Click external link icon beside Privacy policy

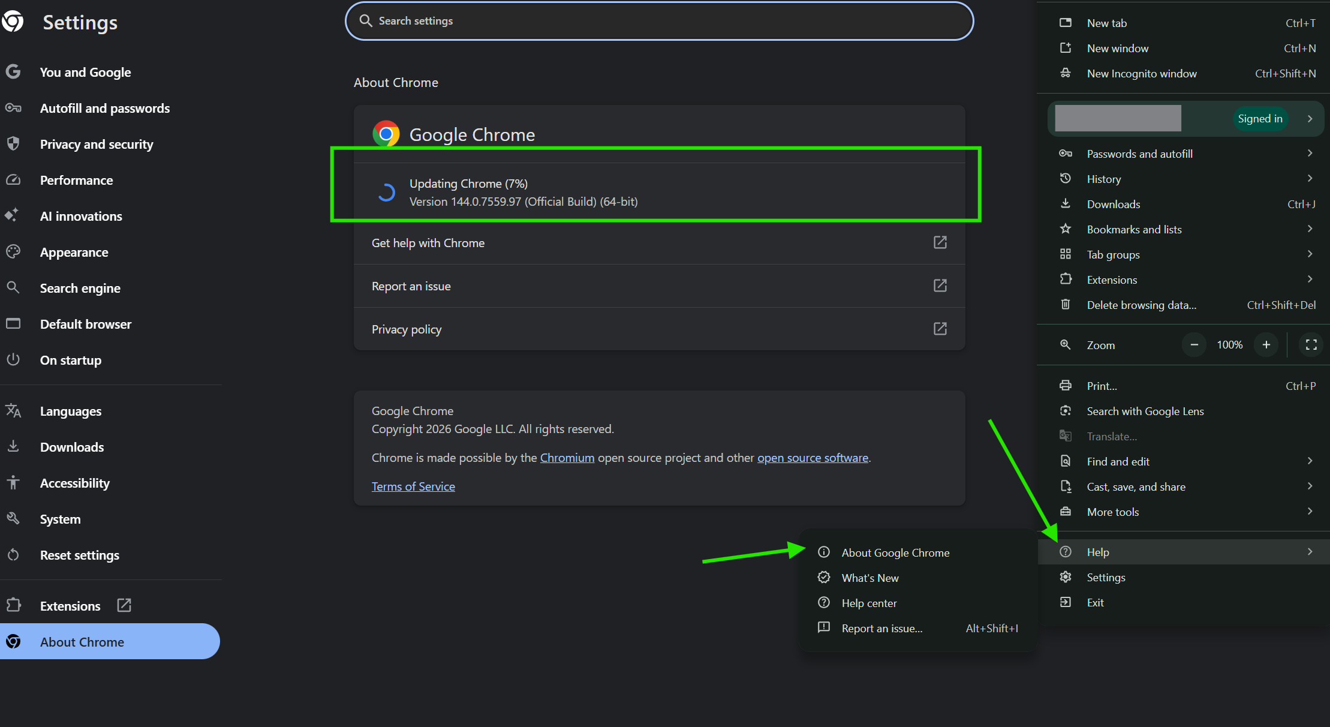tap(940, 329)
